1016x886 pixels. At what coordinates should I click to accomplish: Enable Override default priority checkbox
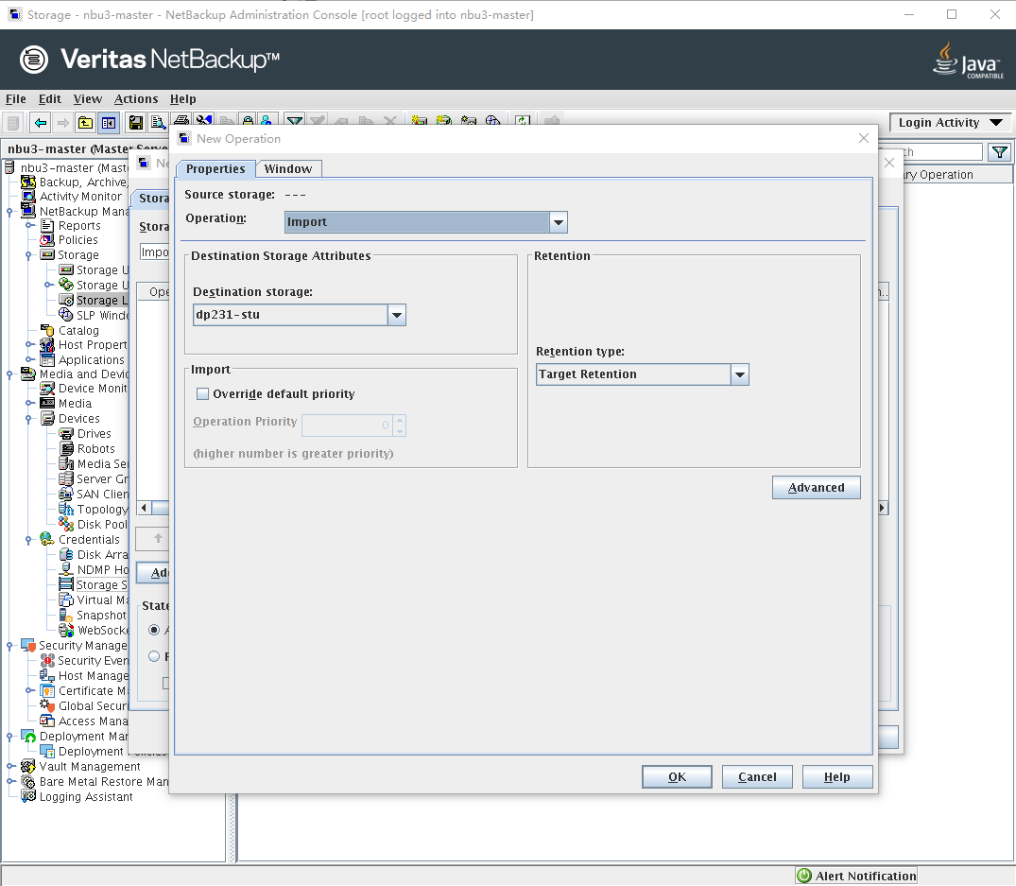(x=202, y=394)
